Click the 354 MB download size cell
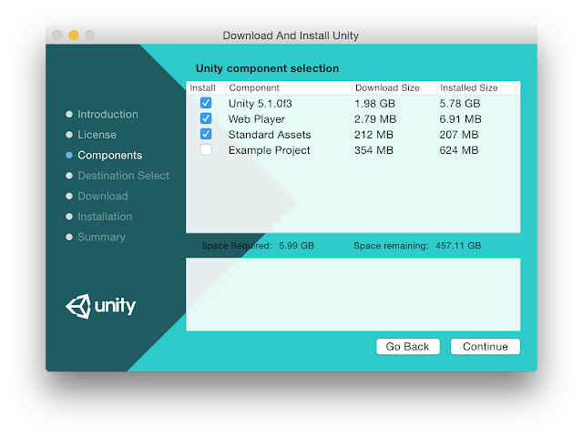583x437 pixels. click(x=373, y=150)
